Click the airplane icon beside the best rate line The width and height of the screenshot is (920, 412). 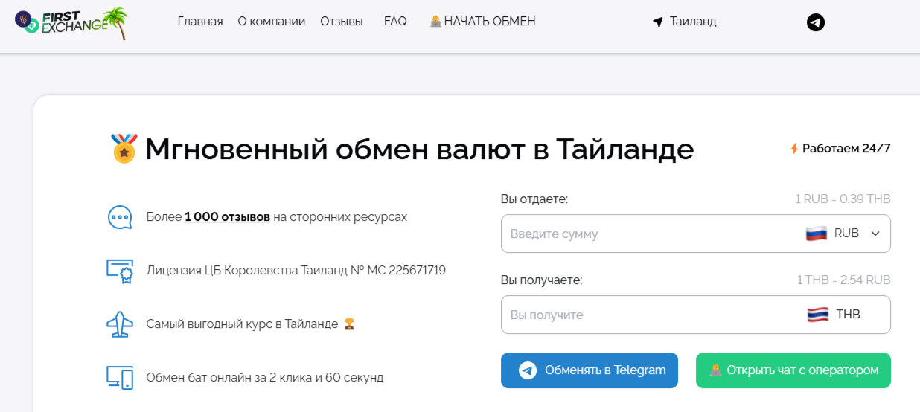[119, 324]
